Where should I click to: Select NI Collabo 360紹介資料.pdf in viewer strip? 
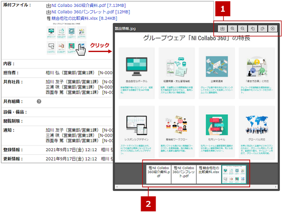(x=159, y=174)
